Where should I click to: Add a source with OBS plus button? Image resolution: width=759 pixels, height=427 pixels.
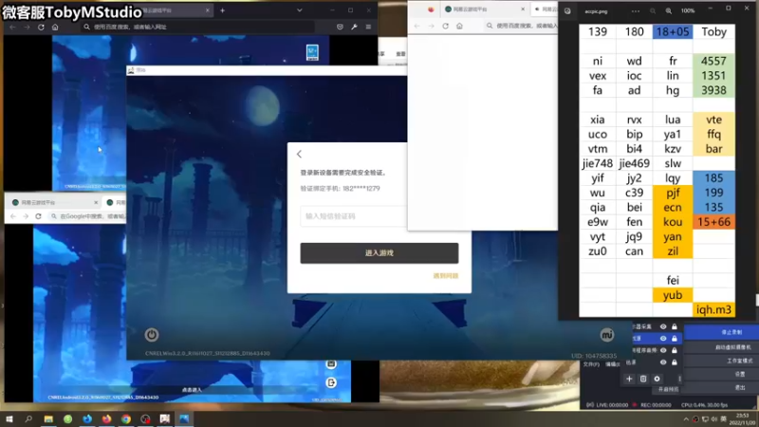[629, 379]
